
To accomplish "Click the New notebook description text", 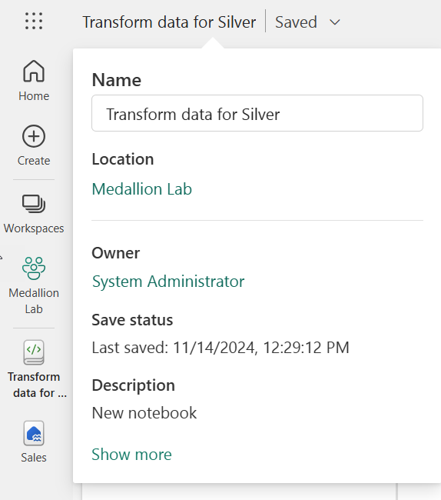I will point(144,413).
